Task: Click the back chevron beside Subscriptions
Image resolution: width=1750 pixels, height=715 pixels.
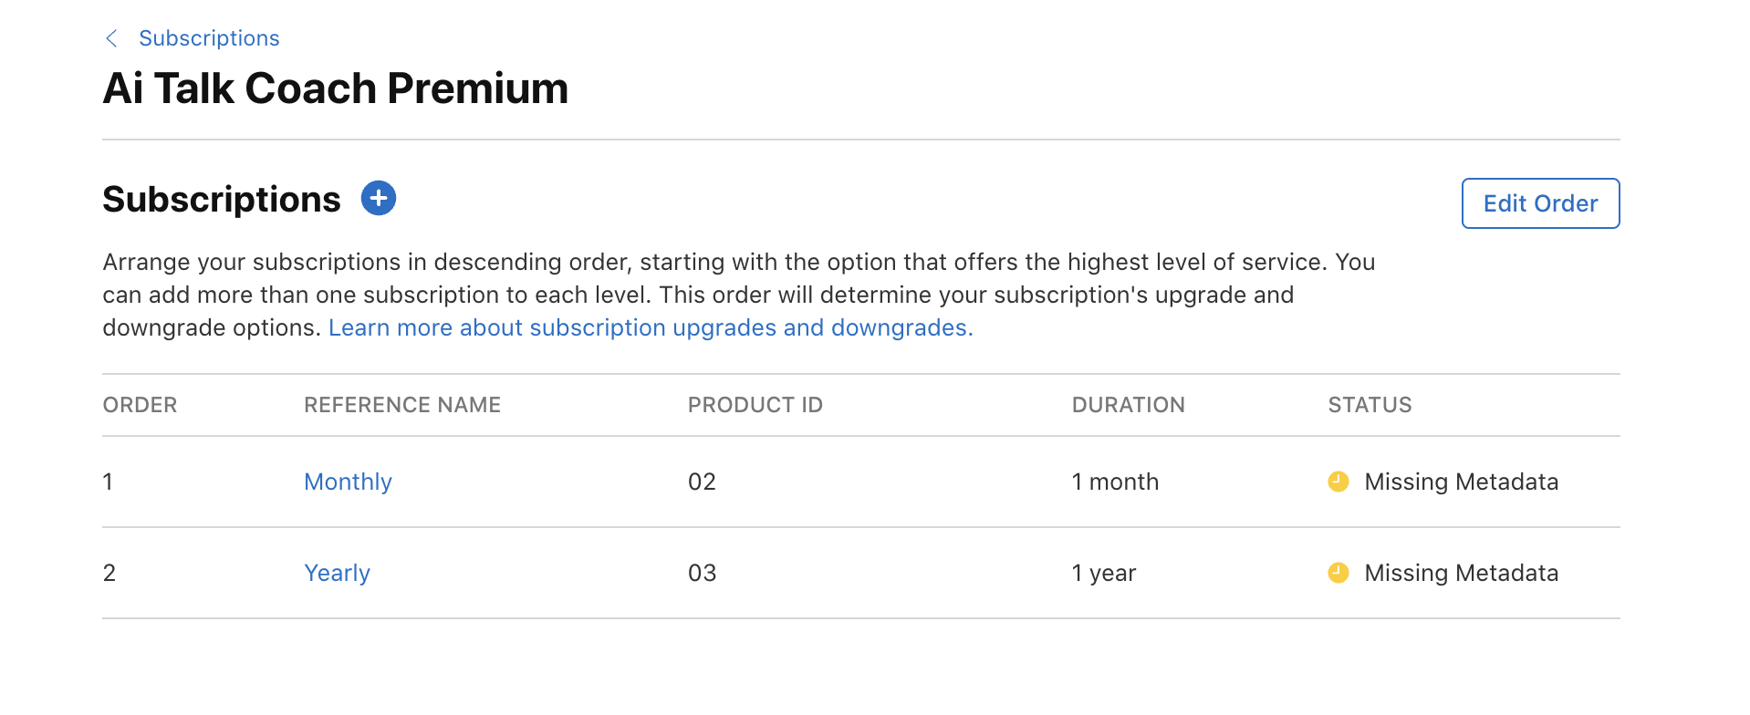Action: pos(111,38)
